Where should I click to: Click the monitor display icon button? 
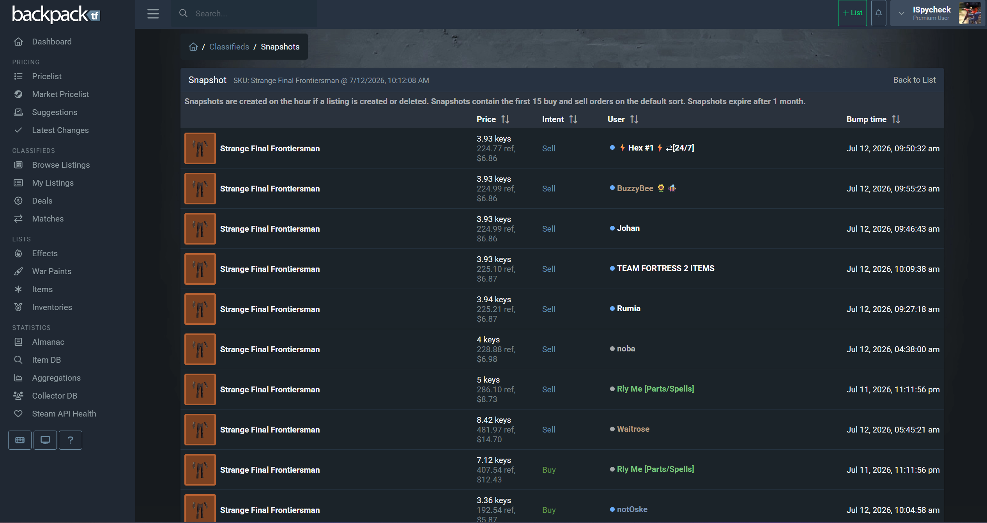[x=45, y=440]
